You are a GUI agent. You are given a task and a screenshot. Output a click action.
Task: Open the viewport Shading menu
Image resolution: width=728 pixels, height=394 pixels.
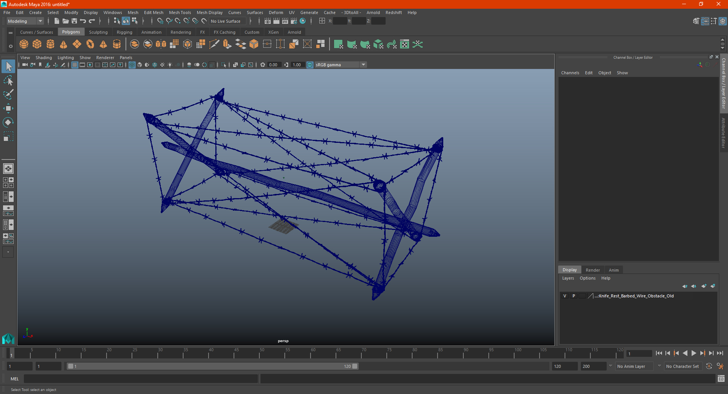coord(44,58)
